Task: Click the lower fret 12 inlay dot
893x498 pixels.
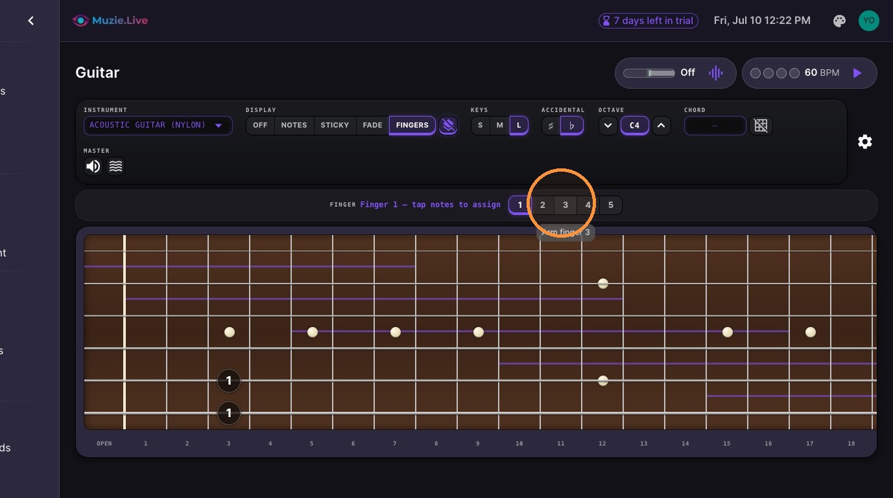Action: coord(602,381)
